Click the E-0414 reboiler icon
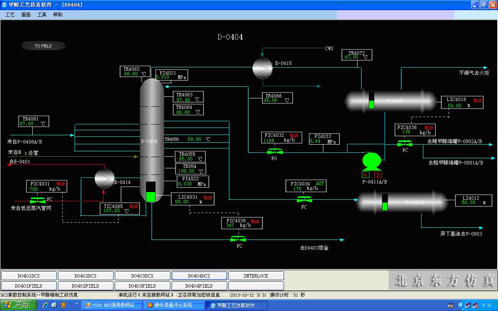The image size is (498, 311). (x=104, y=178)
